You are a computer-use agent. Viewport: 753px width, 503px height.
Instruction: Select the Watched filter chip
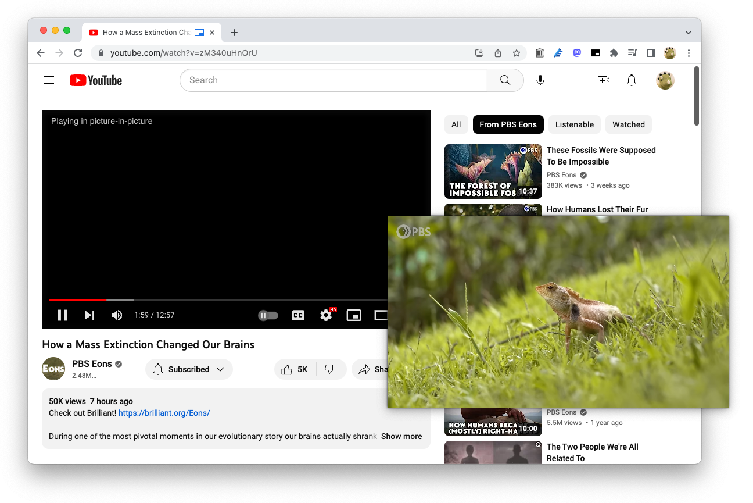click(x=629, y=124)
